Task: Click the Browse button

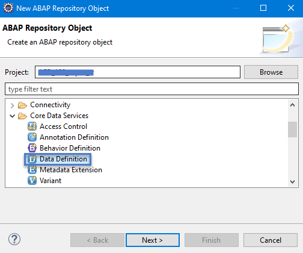Action: click(271, 72)
